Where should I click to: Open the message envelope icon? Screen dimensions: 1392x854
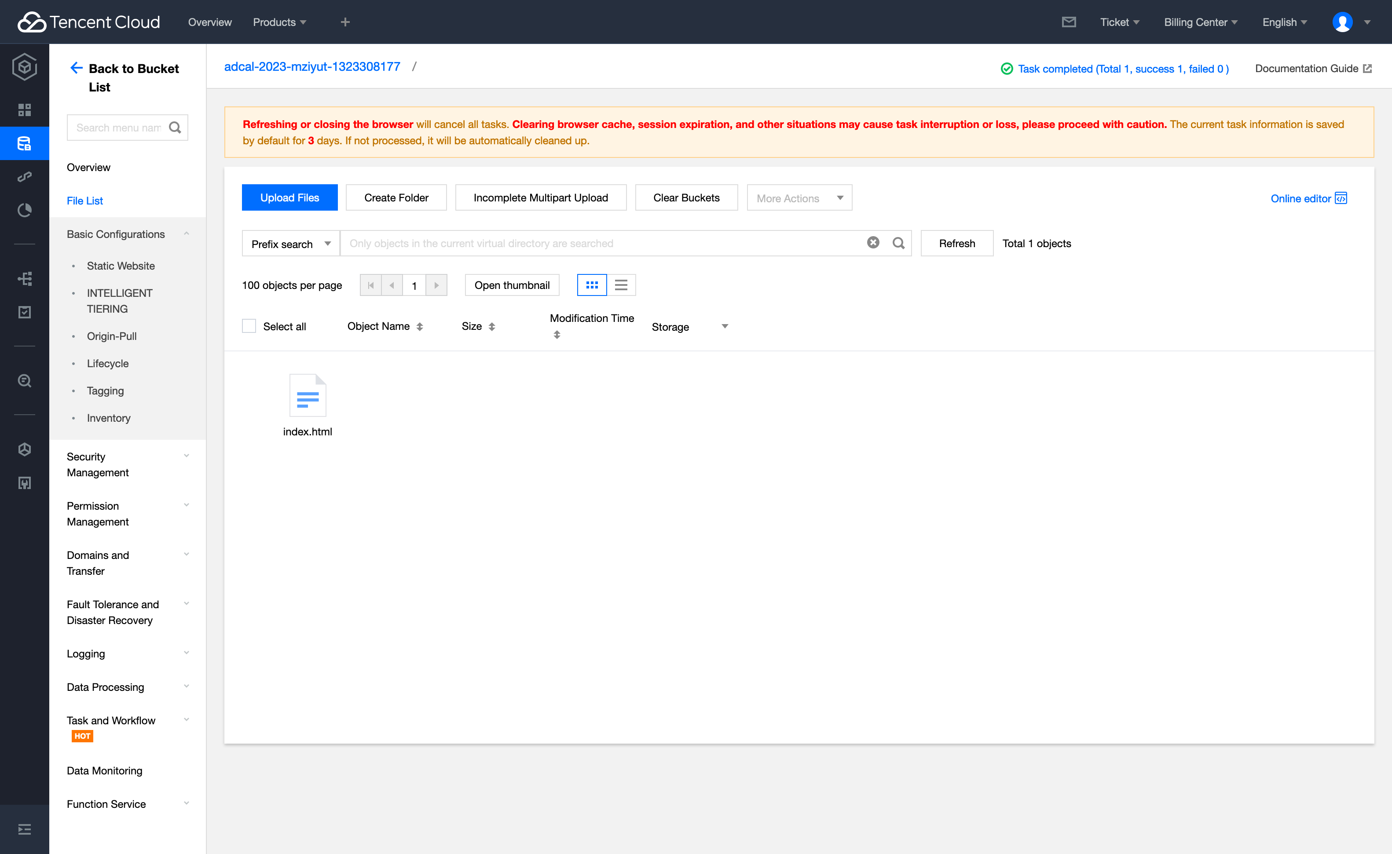click(1068, 22)
